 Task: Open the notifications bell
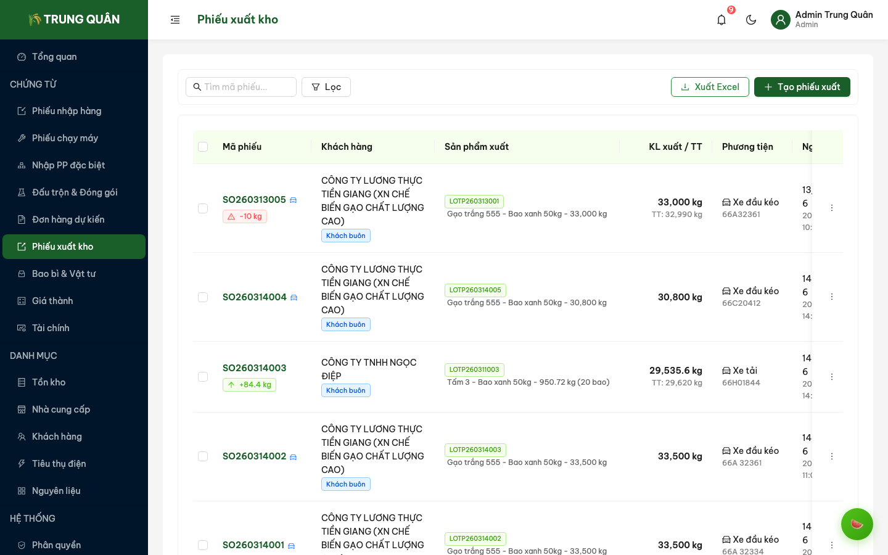click(x=721, y=20)
